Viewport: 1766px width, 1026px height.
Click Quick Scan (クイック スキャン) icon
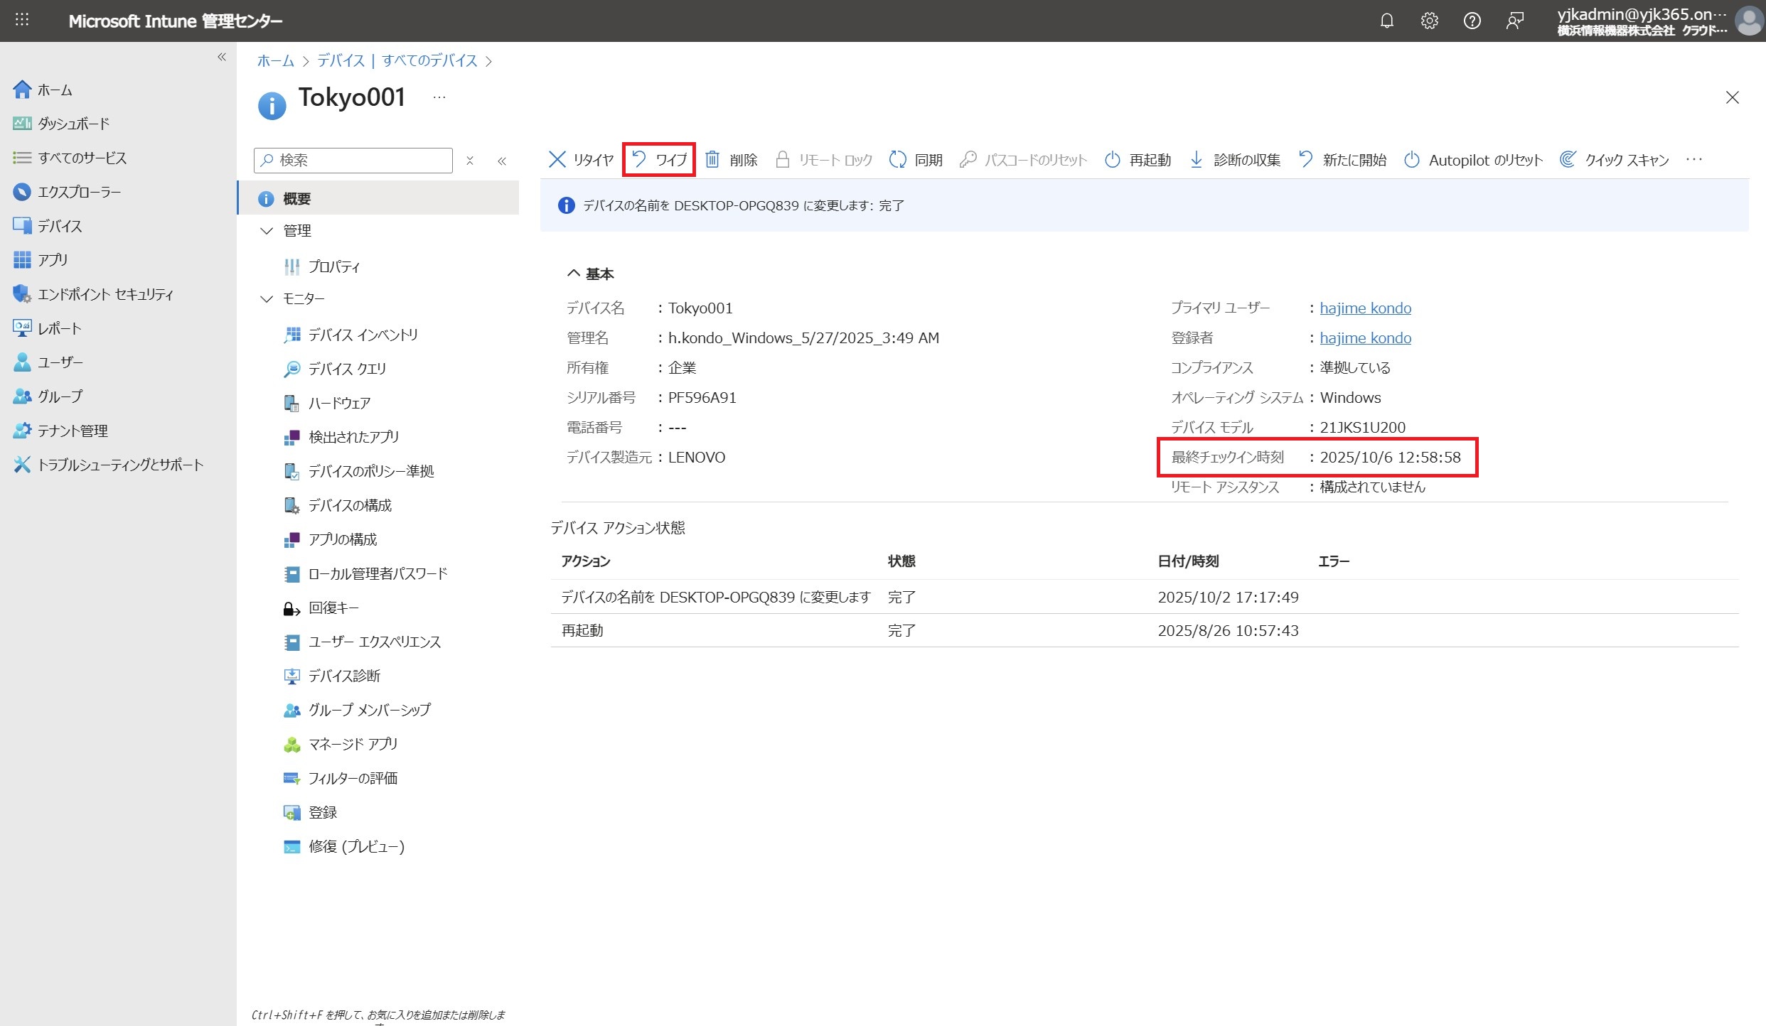(1568, 159)
